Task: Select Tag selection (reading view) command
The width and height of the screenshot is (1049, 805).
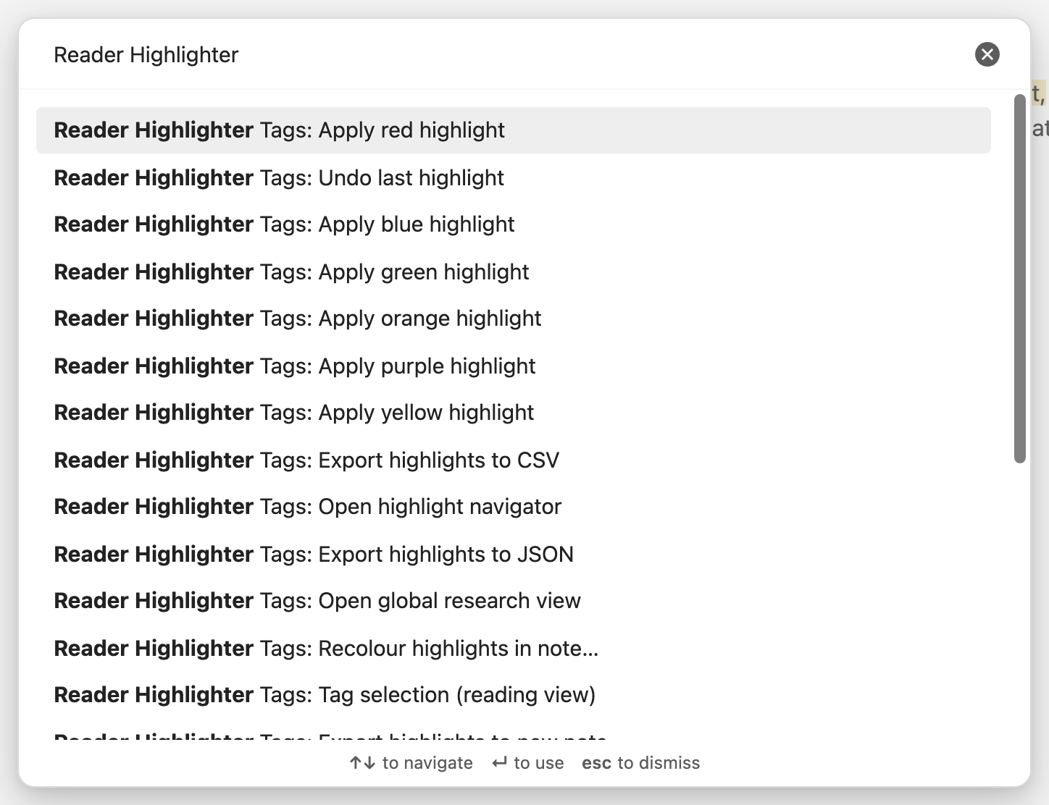Action: pyautogui.click(x=514, y=695)
